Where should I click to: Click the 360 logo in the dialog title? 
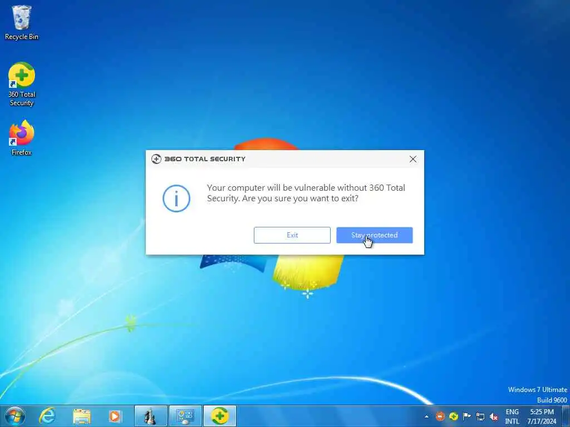pos(156,159)
